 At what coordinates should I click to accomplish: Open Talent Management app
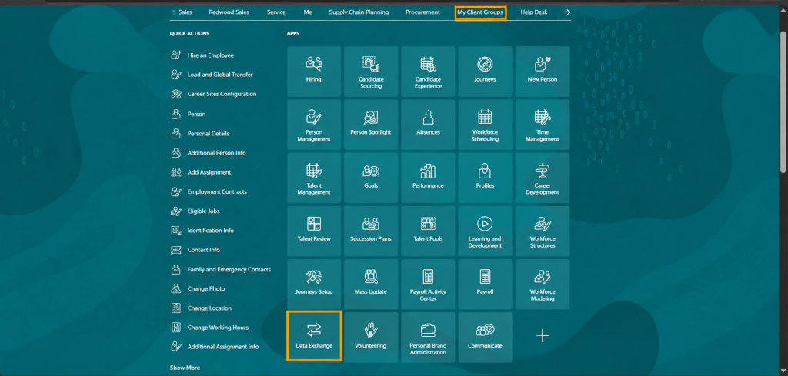coord(314,178)
